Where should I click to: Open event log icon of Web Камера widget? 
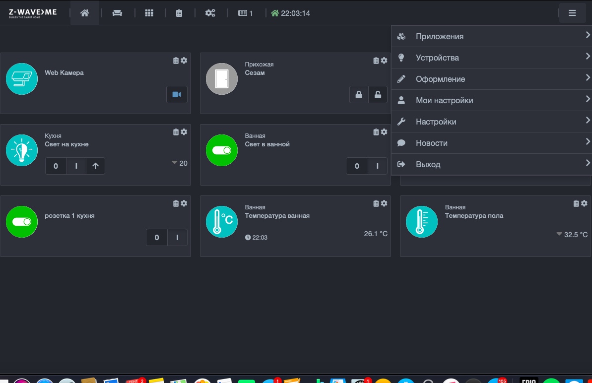pyautogui.click(x=176, y=61)
